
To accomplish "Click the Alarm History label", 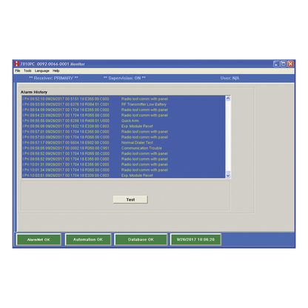I will [x=34, y=92].
